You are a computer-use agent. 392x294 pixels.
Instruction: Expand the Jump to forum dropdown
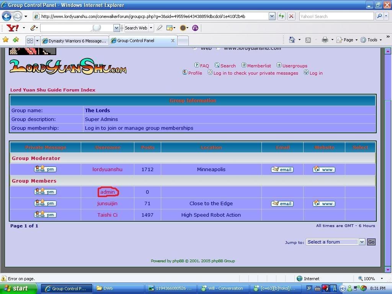coord(361,242)
